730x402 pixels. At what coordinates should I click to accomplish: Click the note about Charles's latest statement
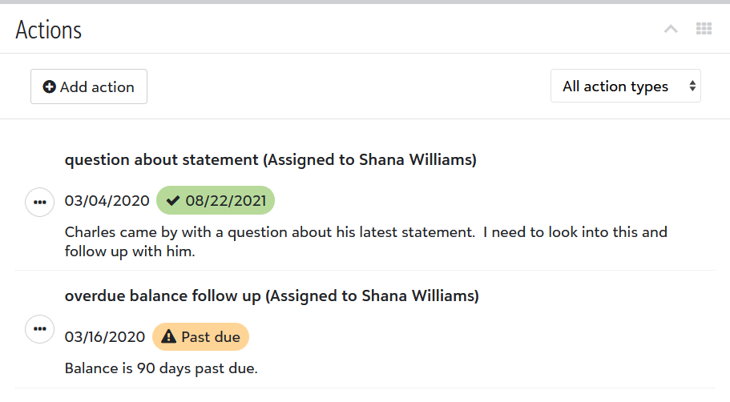[x=365, y=242]
